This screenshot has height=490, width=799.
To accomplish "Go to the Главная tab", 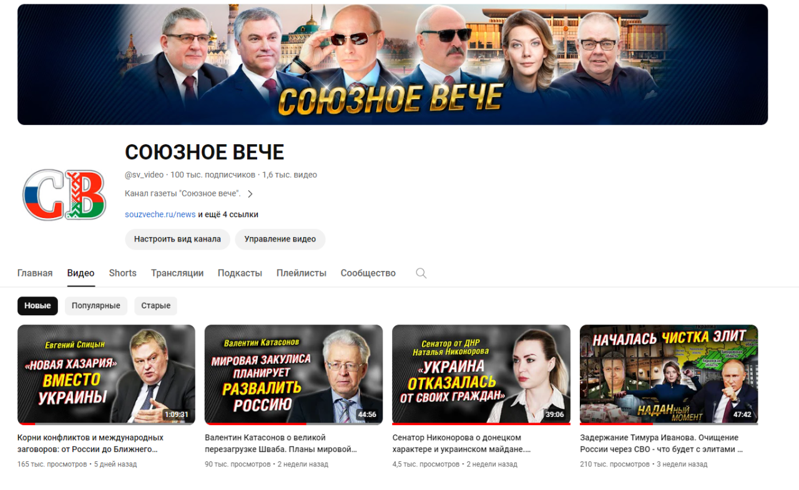I will pyautogui.click(x=35, y=273).
